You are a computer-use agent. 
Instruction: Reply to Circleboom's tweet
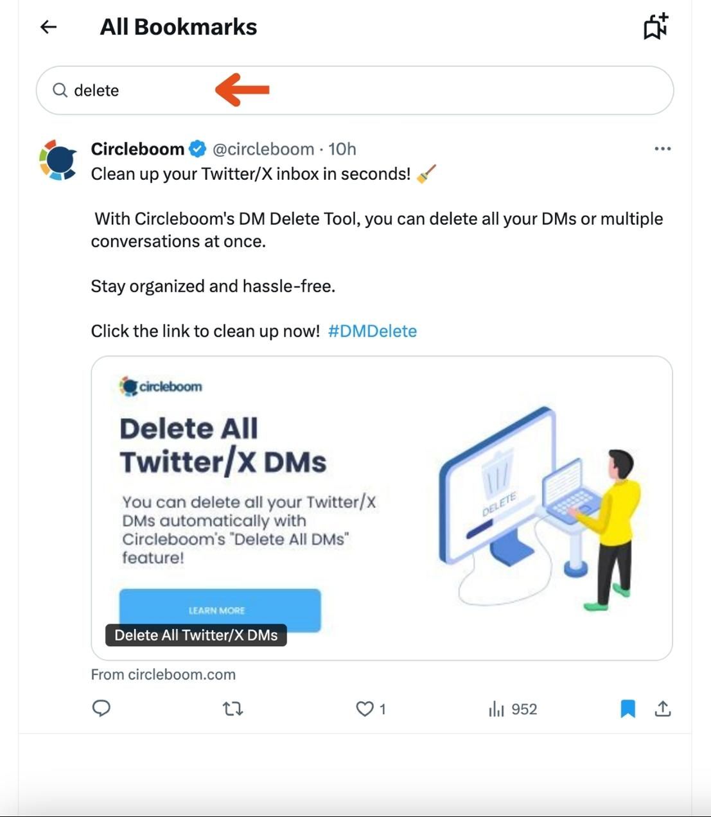(x=101, y=708)
